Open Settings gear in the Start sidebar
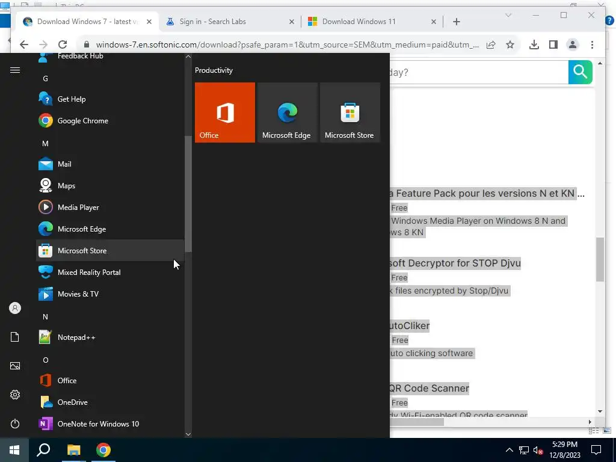The width and height of the screenshot is (616, 462). pos(15,395)
